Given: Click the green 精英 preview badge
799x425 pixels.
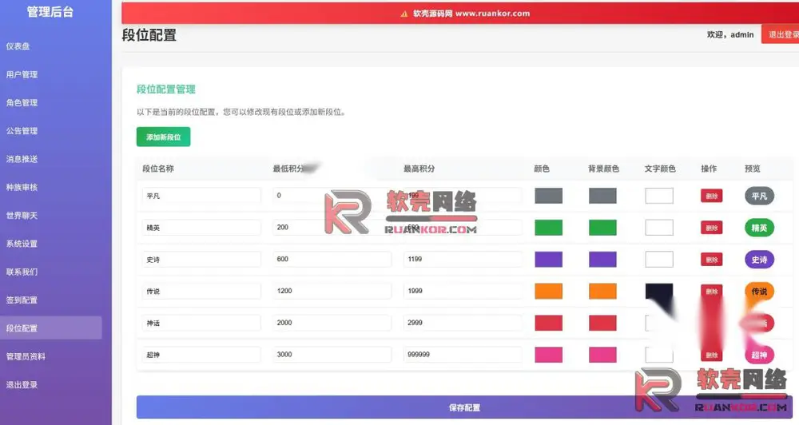Looking at the screenshot, I should 759,228.
